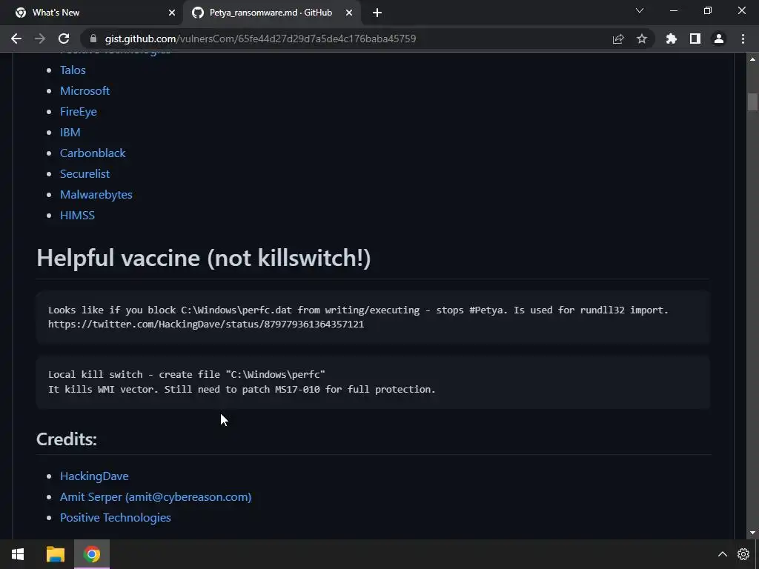Click the scrollbar up arrow
The height and width of the screenshot is (569, 759).
pos(752,59)
